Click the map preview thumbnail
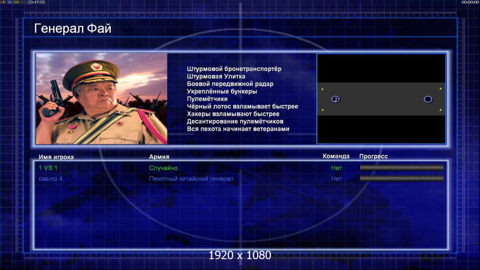Viewport: 480px width, 270px height. click(381, 99)
